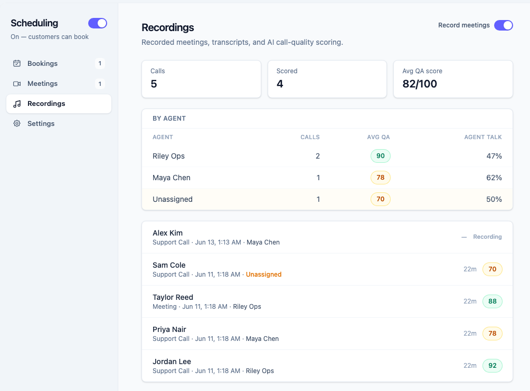Image resolution: width=530 pixels, height=391 pixels.
Task: Open Settings in the sidebar
Action: [x=59, y=123]
